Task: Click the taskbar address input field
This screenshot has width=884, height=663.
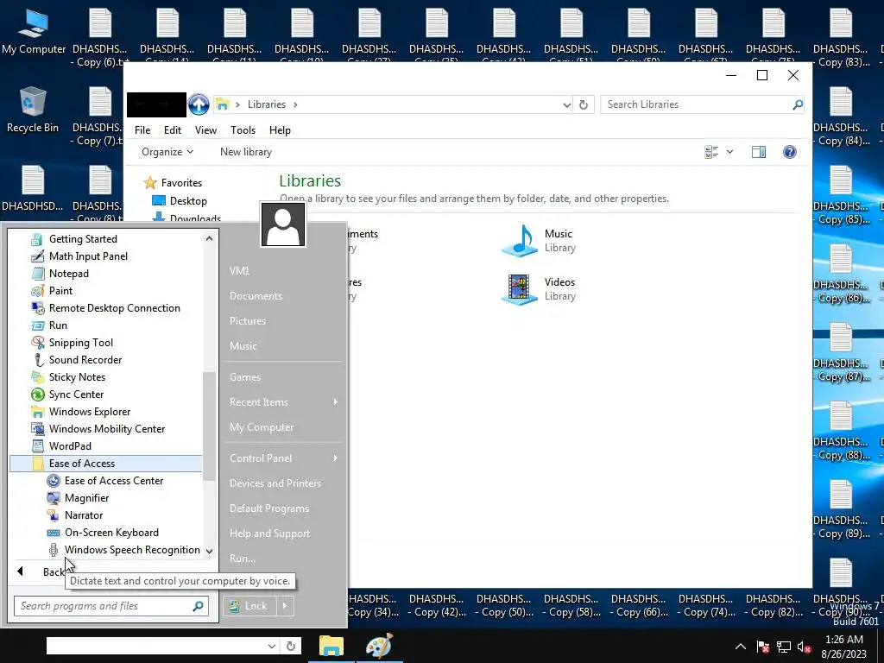Action: [155, 646]
